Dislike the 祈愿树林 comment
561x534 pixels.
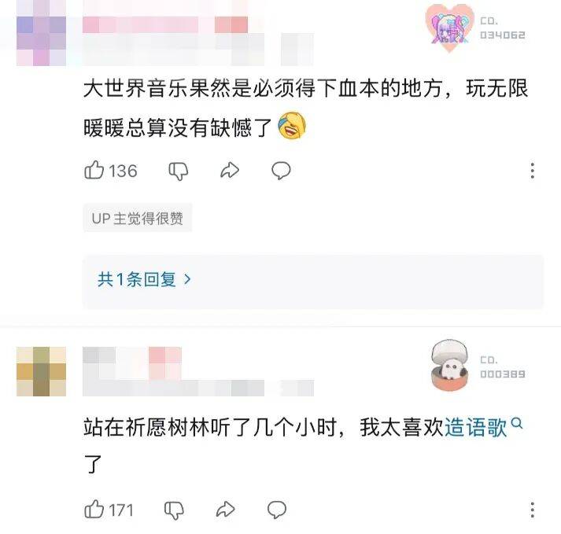pos(174,510)
